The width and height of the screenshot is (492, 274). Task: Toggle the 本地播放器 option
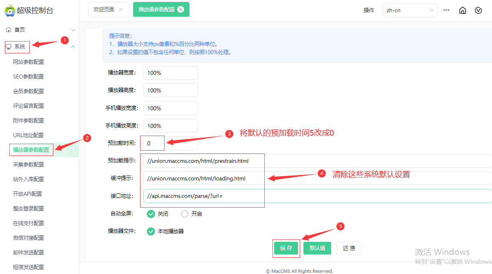coord(151,231)
